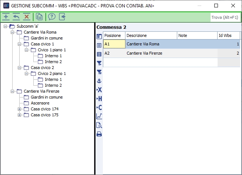Select Casa civico 174 tree item
The height and width of the screenshot is (175, 242).
point(45,109)
